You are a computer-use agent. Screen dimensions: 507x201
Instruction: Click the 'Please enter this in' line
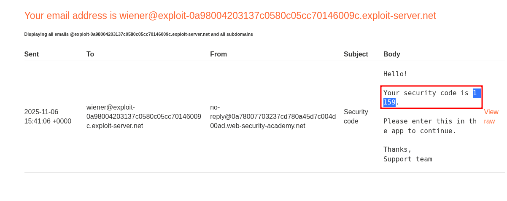coord(429,121)
